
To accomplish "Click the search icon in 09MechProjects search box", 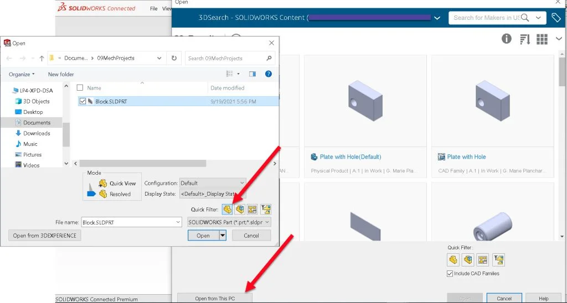I will tap(269, 58).
